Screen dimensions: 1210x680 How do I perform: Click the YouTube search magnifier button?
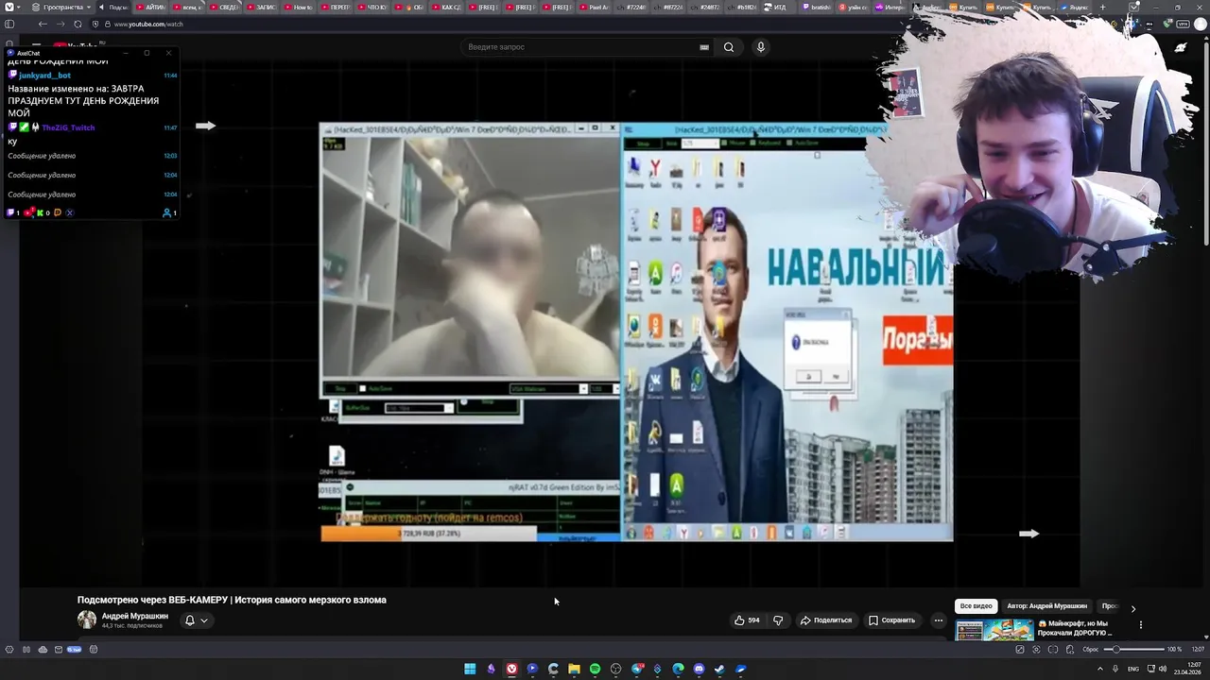tap(729, 47)
